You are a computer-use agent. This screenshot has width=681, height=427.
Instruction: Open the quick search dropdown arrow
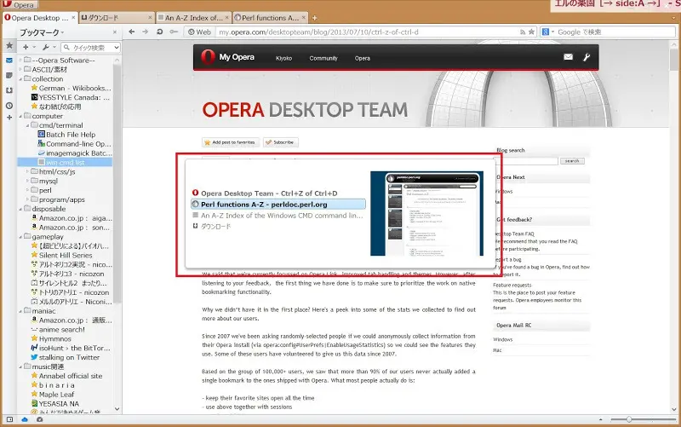[117, 47]
